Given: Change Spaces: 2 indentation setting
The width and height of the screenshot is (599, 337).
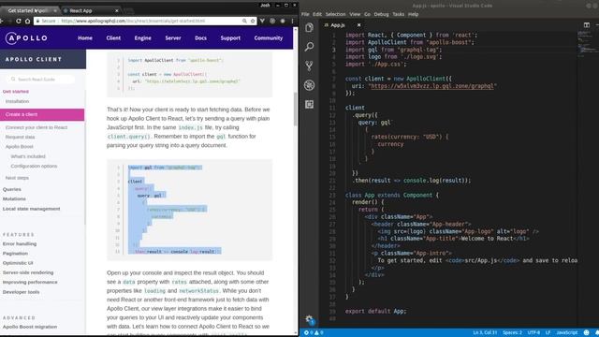Looking at the screenshot, I should 512,333.
